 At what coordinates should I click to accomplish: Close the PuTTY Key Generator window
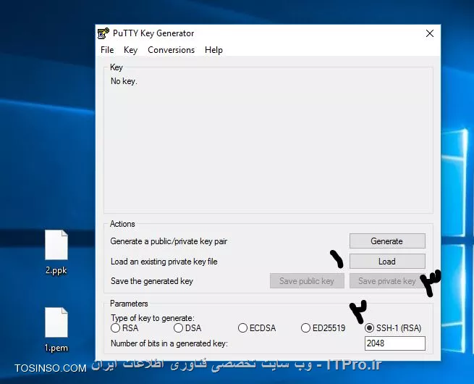pyautogui.click(x=430, y=33)
